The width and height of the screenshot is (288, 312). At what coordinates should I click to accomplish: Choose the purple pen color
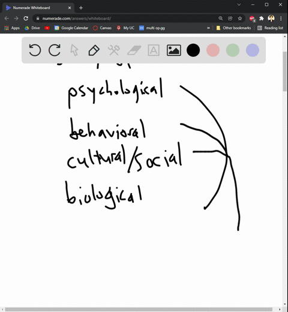[x=253, y=50]
